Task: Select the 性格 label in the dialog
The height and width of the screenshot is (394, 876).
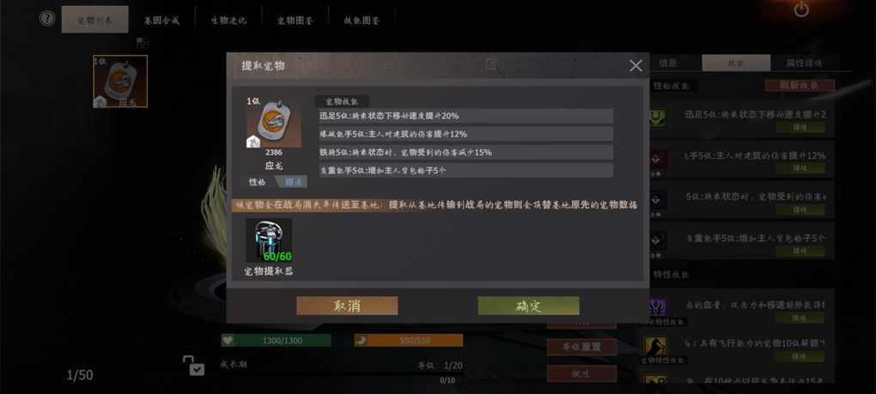Action: (x=259, y=182)
